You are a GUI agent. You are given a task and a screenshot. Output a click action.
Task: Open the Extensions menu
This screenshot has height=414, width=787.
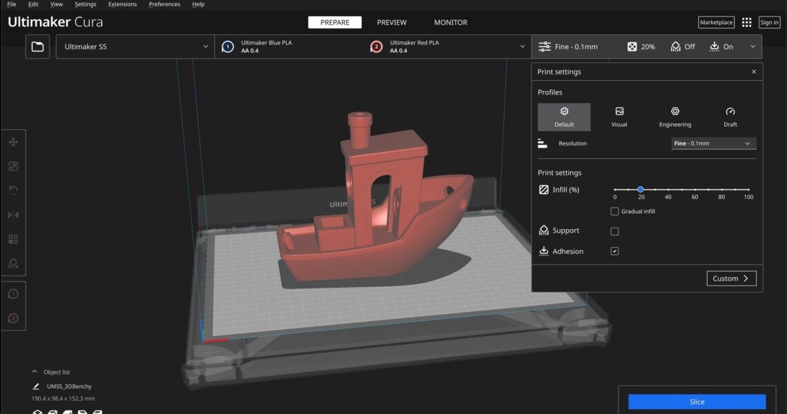point(122,4)
